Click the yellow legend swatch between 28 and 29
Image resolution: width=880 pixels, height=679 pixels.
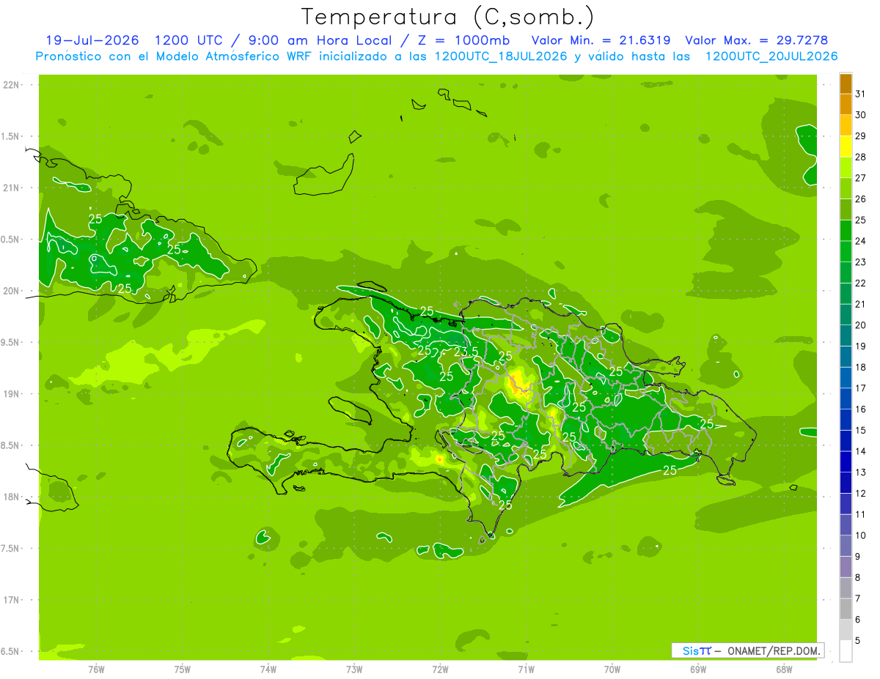[x=846, y=146]
